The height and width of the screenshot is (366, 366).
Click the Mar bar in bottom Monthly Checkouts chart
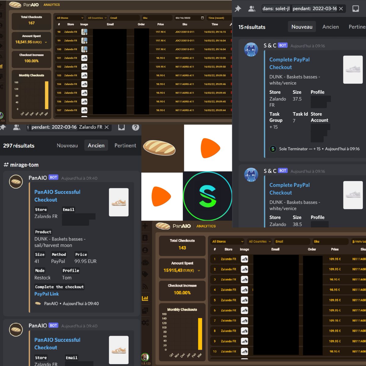(x=200, y=334)
